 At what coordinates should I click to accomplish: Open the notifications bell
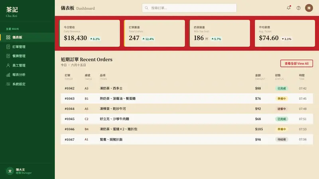click(x=288, y=8)
